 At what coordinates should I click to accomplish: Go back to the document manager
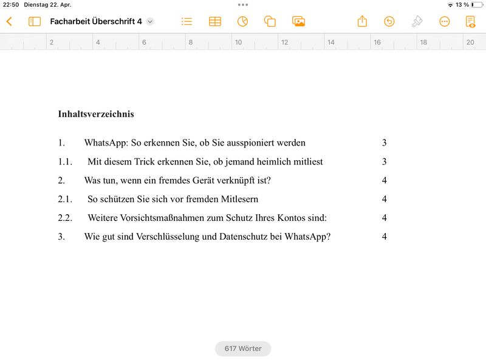9,21
